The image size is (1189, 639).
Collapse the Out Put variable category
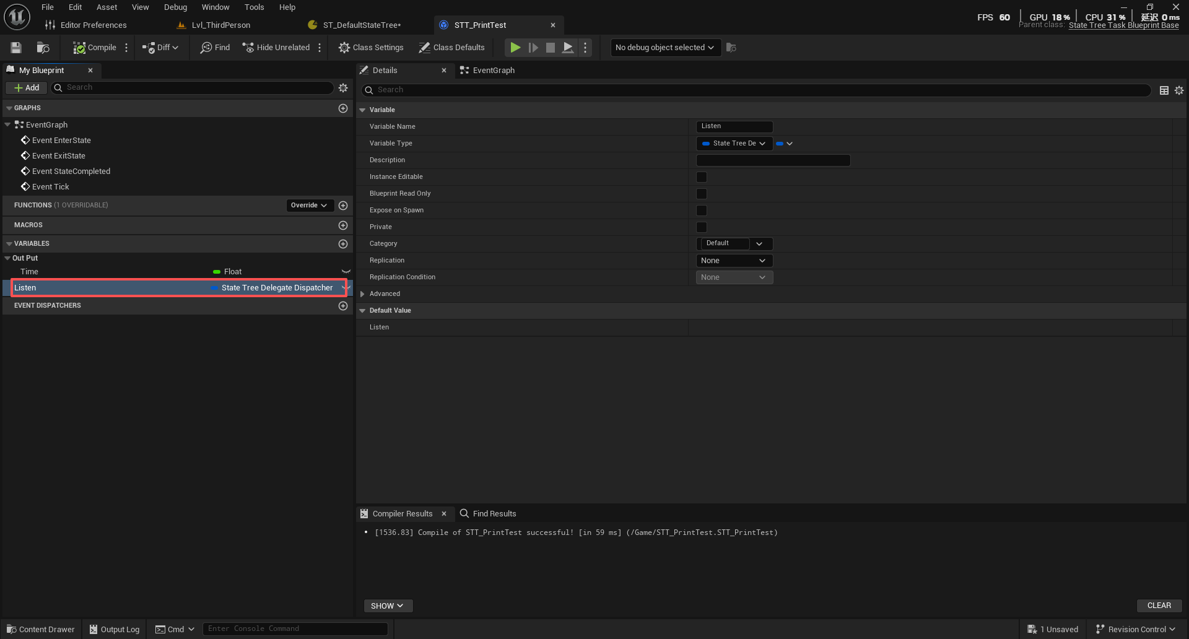pyautogui.click(x=7, y=258)
